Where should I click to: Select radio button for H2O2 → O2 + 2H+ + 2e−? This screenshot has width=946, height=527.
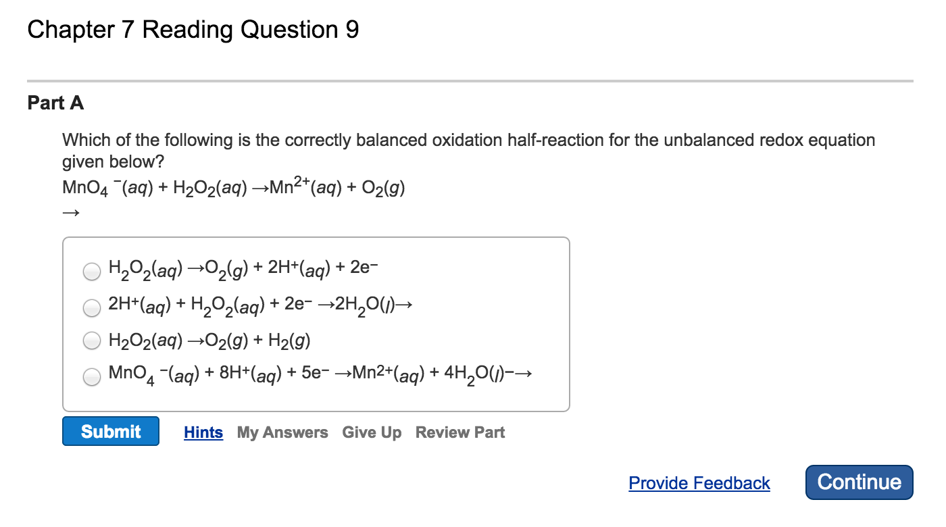coord(91,272)
